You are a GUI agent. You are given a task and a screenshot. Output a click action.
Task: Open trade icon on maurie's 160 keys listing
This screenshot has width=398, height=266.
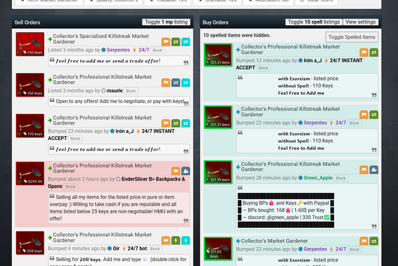(x=175, y=82)
